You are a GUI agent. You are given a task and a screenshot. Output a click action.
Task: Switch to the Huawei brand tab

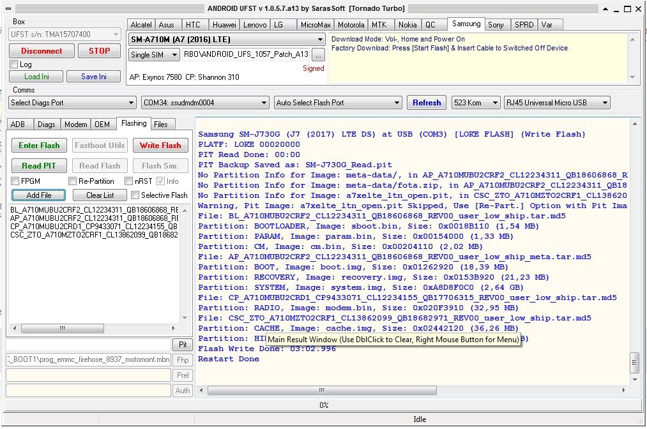224,25
